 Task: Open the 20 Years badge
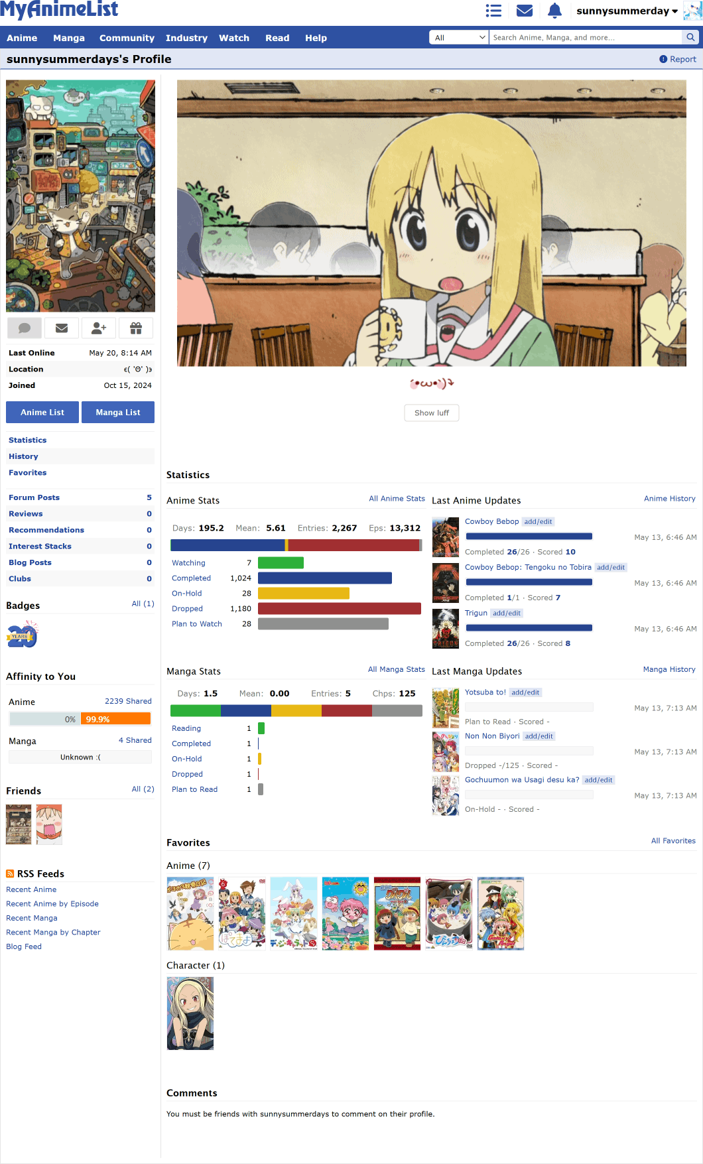tap(23, 635)
